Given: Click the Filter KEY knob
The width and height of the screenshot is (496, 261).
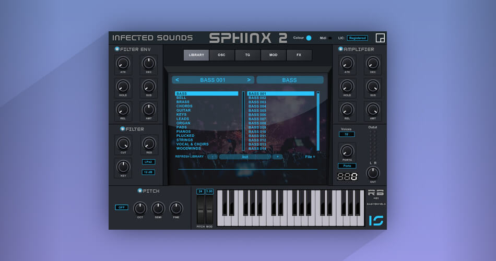Looking at the screenshot, I should (123, 167).
